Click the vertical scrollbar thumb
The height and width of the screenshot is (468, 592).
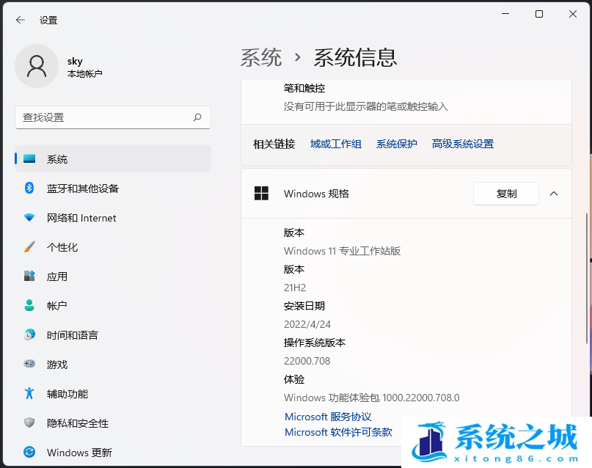point(586,279)
